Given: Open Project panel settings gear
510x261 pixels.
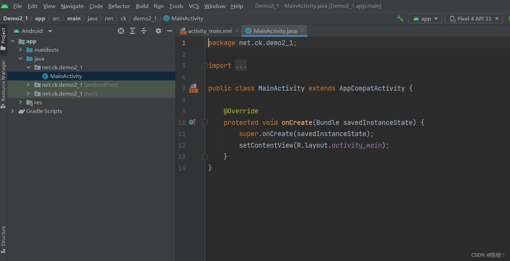Looking at the screenshot, I should point(158,31).
